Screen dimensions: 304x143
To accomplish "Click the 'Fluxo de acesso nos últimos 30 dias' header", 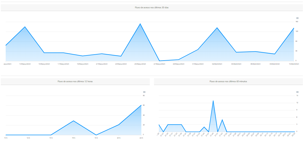I will (152, 7).
